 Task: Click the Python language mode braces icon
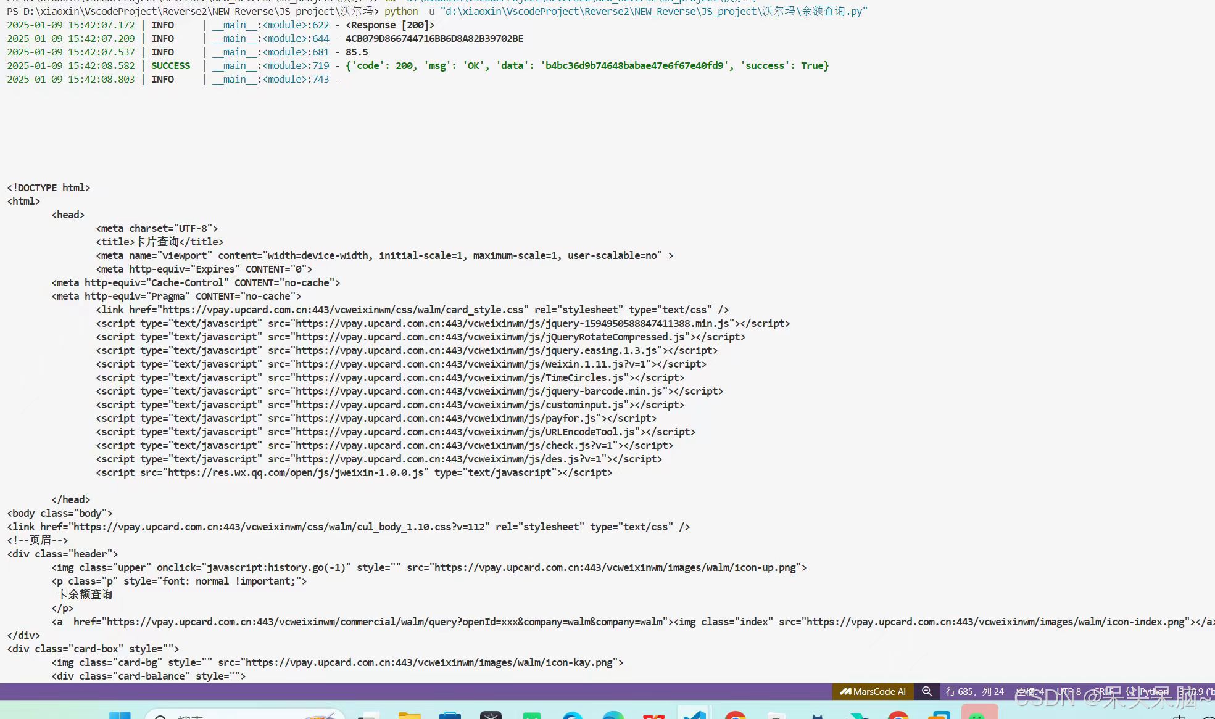click(x=1130, y=691)
